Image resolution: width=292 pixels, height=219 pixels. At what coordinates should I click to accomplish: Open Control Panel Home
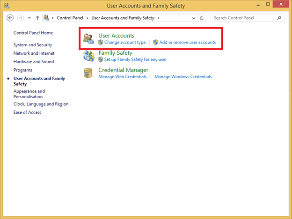tap(33, 33)
